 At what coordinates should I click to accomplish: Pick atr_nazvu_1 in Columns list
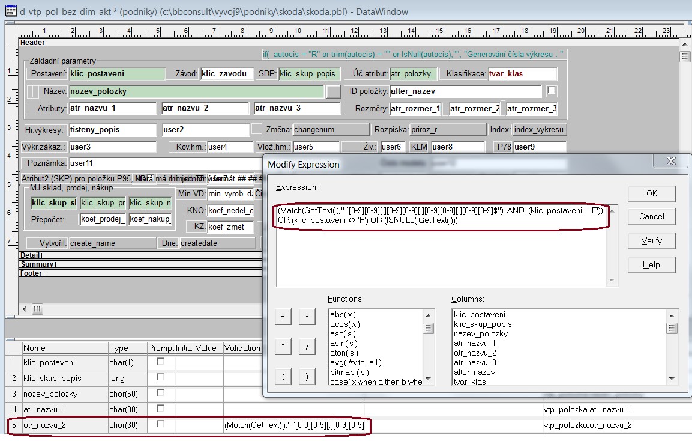pos(474,343)
